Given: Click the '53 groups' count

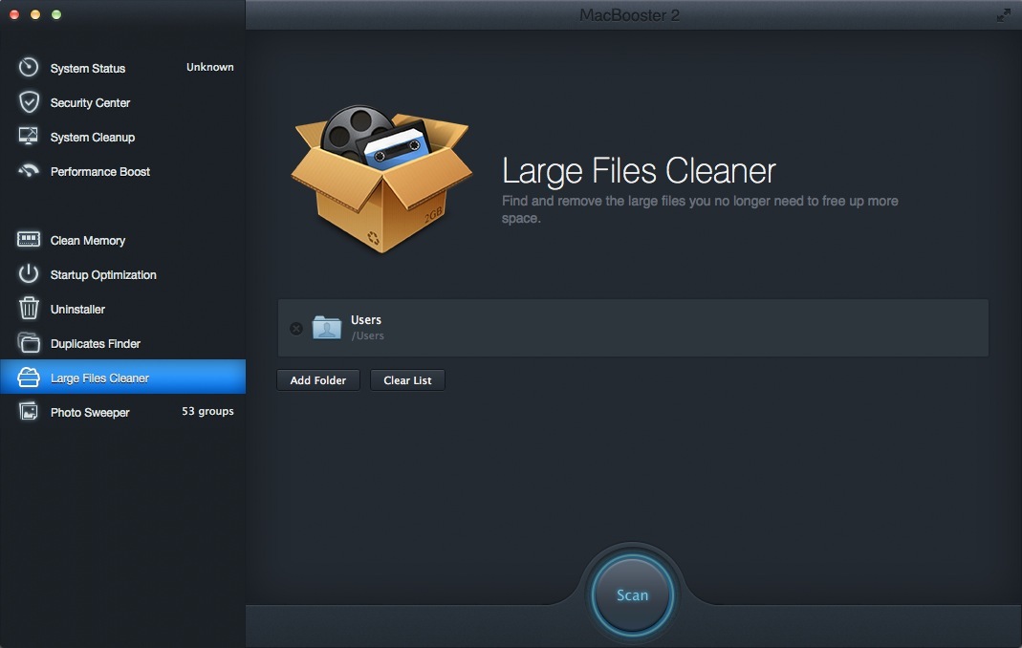Looking at the screenshot, I should coord(207,411).
